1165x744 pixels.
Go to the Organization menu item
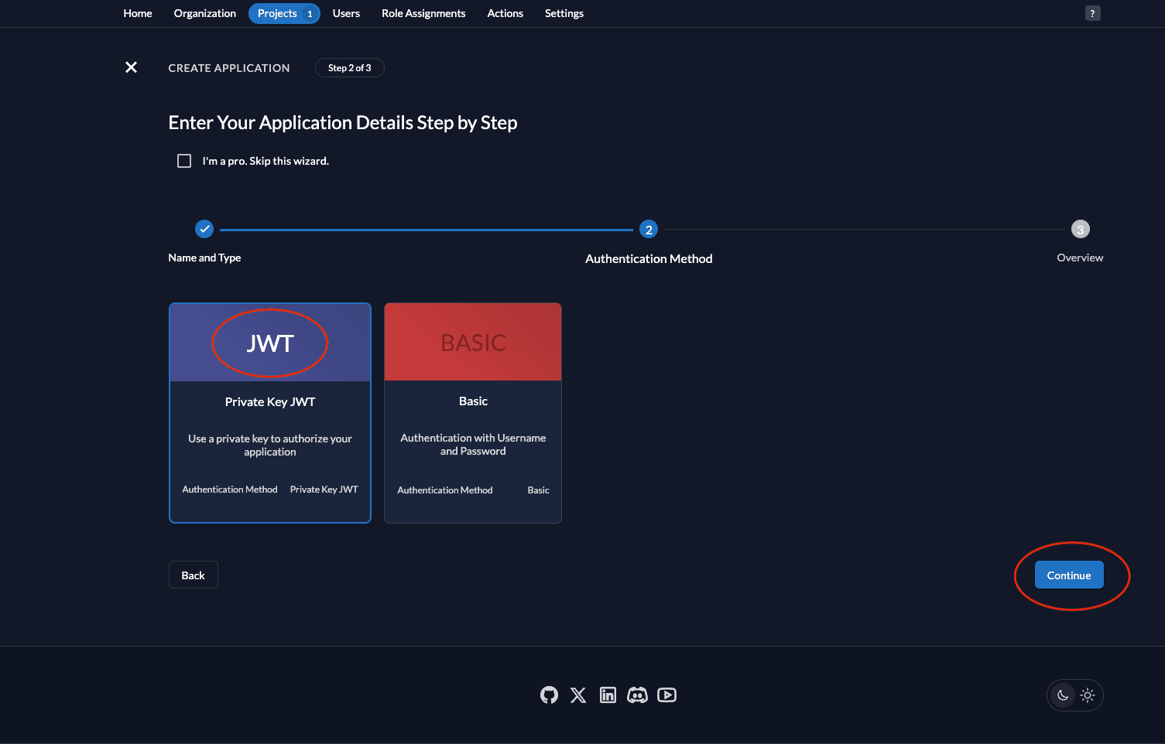pos(204,13)
